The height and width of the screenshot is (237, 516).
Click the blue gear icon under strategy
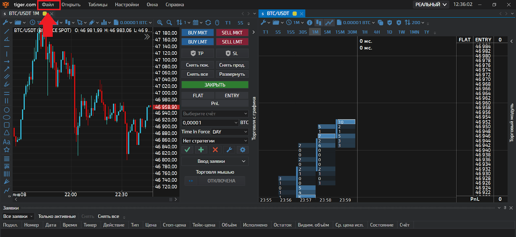(x=243, y=150)
